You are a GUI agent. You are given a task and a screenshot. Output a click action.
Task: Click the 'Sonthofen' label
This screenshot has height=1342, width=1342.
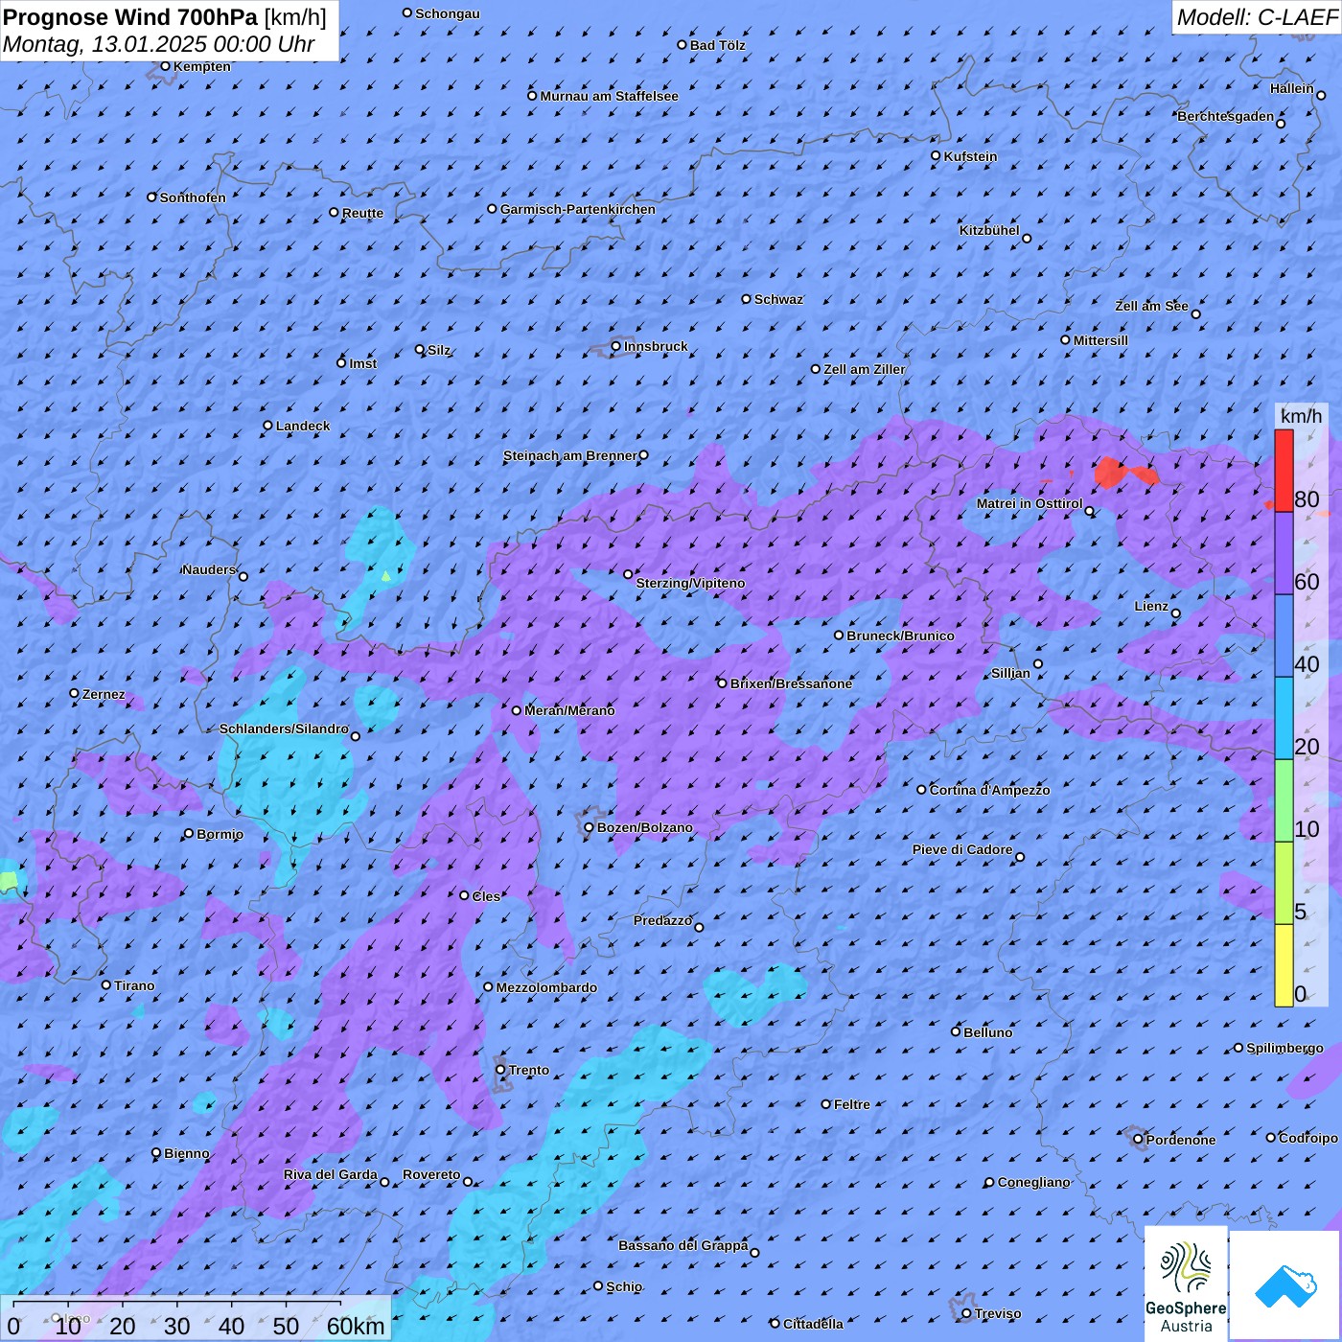[x=193, y=197]
